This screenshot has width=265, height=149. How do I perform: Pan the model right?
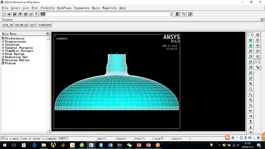click(251, 116)
